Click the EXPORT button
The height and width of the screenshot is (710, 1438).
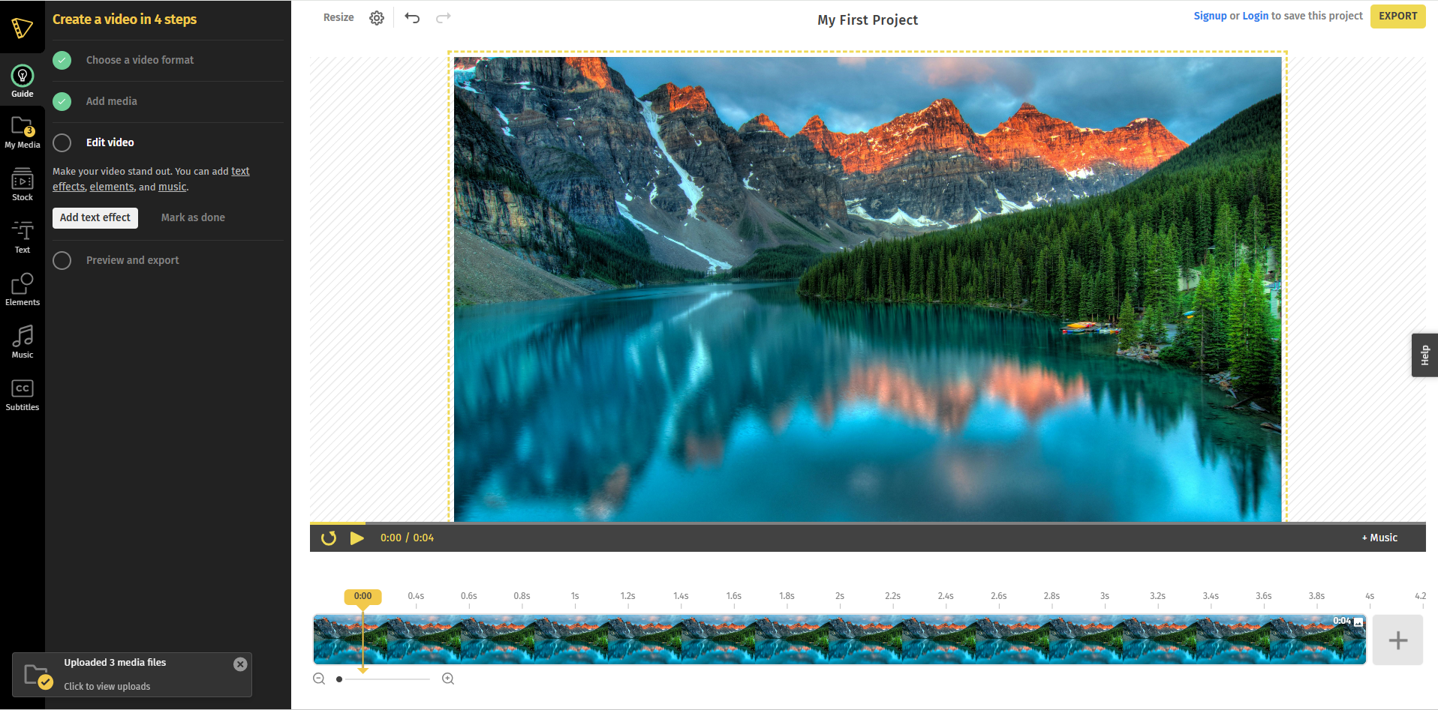click(x=1397, y=16)
